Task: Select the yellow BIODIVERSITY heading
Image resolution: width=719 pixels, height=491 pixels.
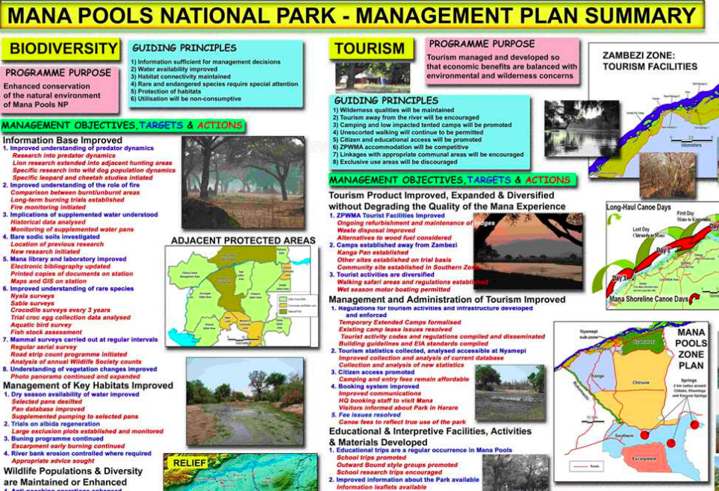Action: pyautogui.click(x=61, y=49)
